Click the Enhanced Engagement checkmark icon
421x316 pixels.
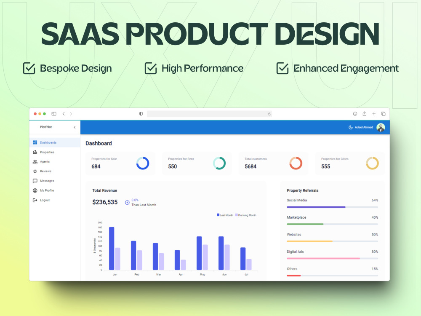point(282,68)
